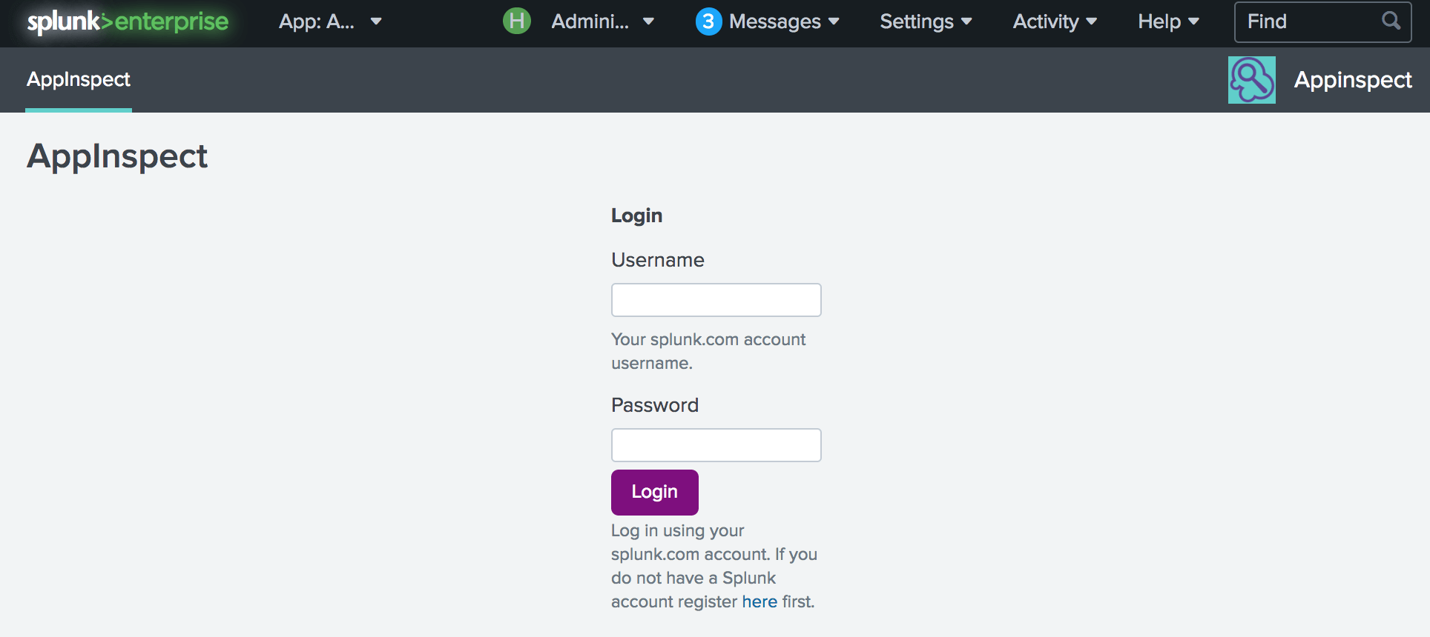The width and height of the screenshot is (1430, 637).
Task: Click the Splunk enterprise logo
Action: 128,21
